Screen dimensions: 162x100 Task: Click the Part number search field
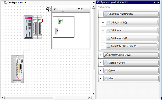(128, 7)
